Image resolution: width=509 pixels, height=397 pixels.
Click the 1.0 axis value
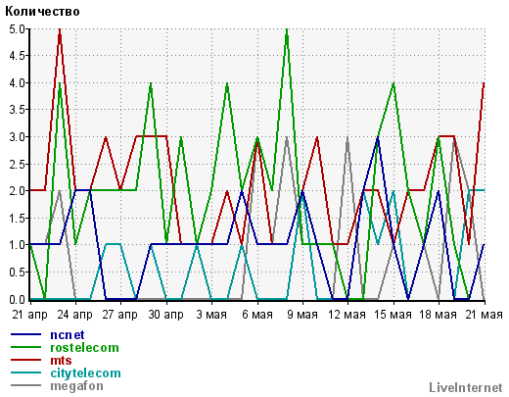[x=17, y=245]
